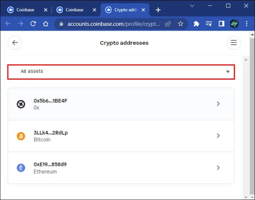Open the Bitcoin address row chevron
The width and height of the screenshot is (255, 200).
[218, 135]
